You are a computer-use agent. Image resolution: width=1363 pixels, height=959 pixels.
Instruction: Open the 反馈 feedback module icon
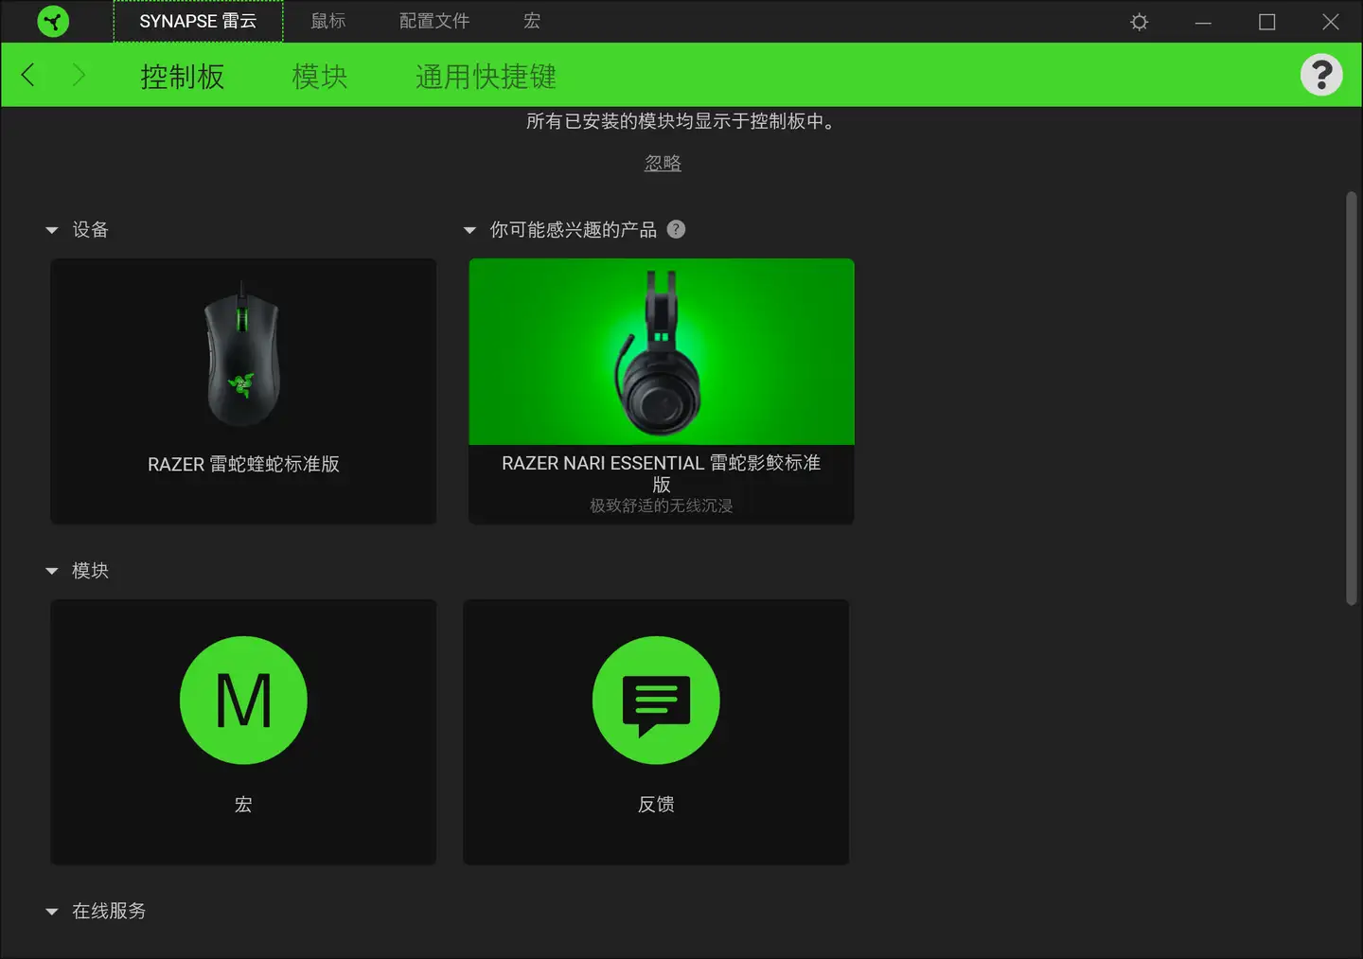pos(656,701)
